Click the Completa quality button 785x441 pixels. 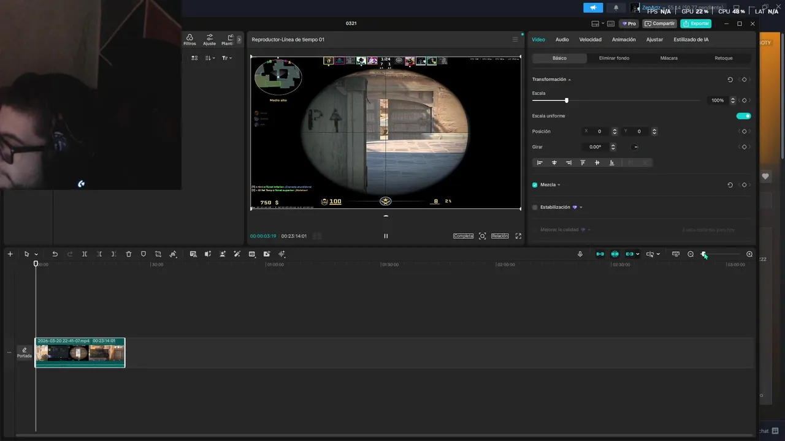(464, 236)
